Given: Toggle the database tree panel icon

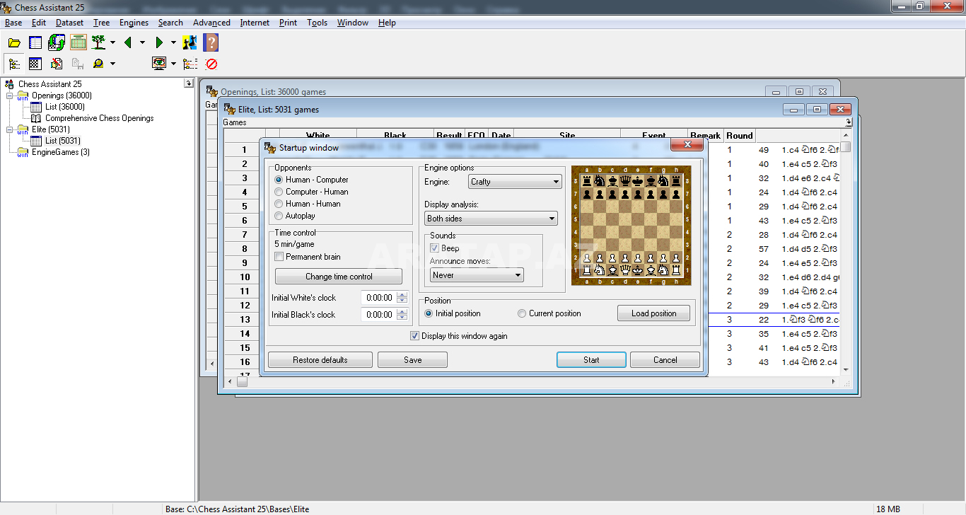Looking at the screenshot, I should click(x=14, y=64).
